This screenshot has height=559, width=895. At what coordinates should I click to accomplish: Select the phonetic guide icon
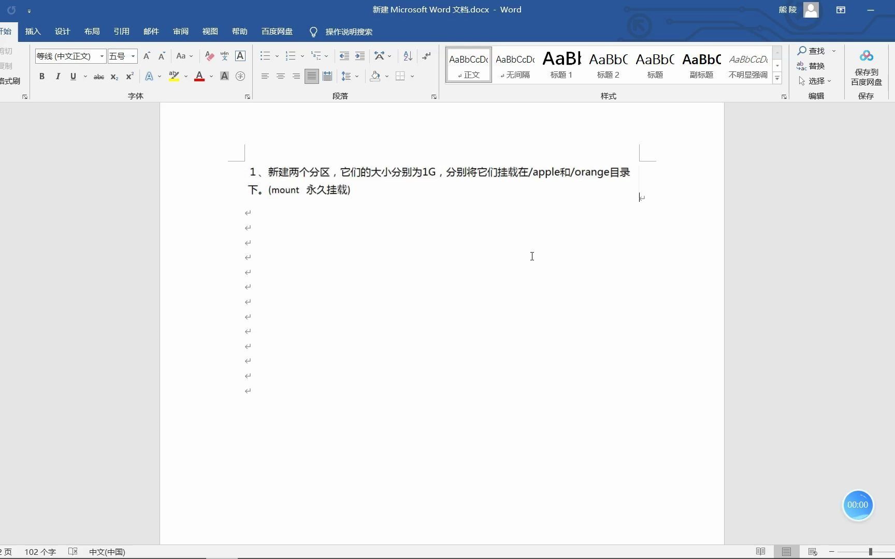tap(224, 56)
